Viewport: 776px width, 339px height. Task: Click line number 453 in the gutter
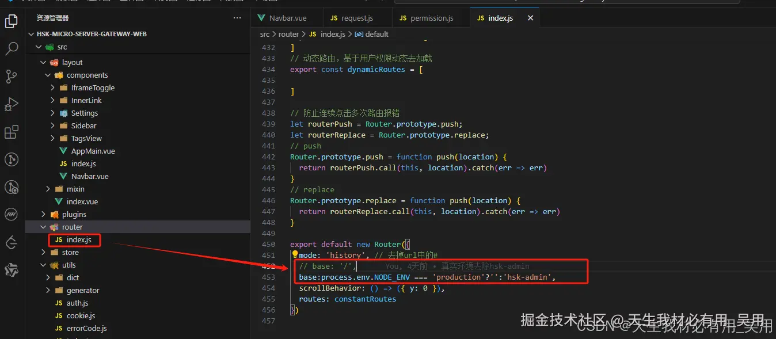click(268, 277)
